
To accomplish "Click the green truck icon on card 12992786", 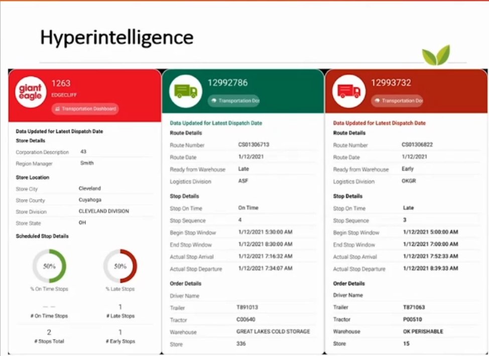I will click(186, 91).
